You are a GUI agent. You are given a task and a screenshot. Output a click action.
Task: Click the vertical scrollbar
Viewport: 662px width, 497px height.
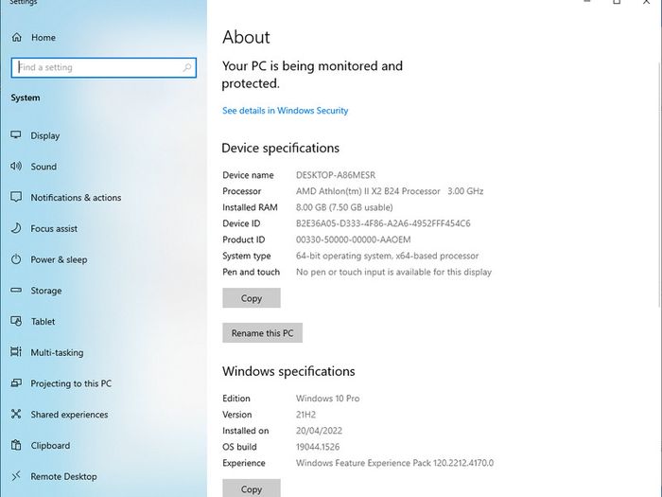coord(659,184)
